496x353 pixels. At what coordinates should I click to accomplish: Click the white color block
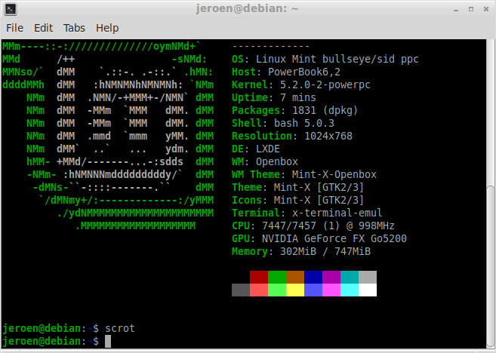click(x=368, y=290)
